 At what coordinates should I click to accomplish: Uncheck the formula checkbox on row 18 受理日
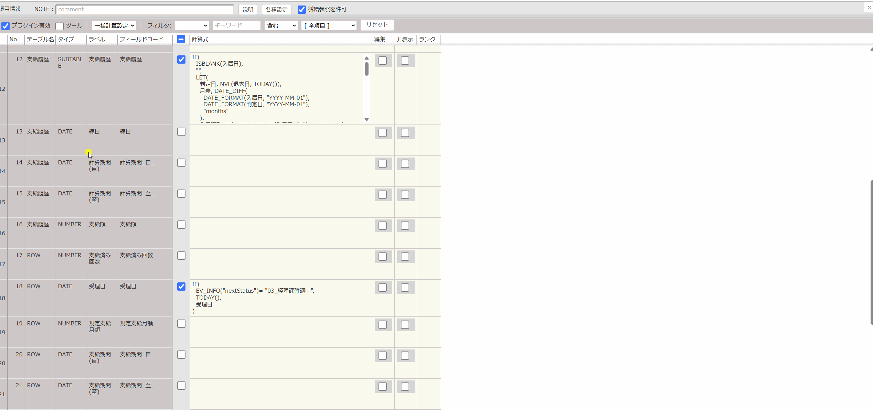181,286
